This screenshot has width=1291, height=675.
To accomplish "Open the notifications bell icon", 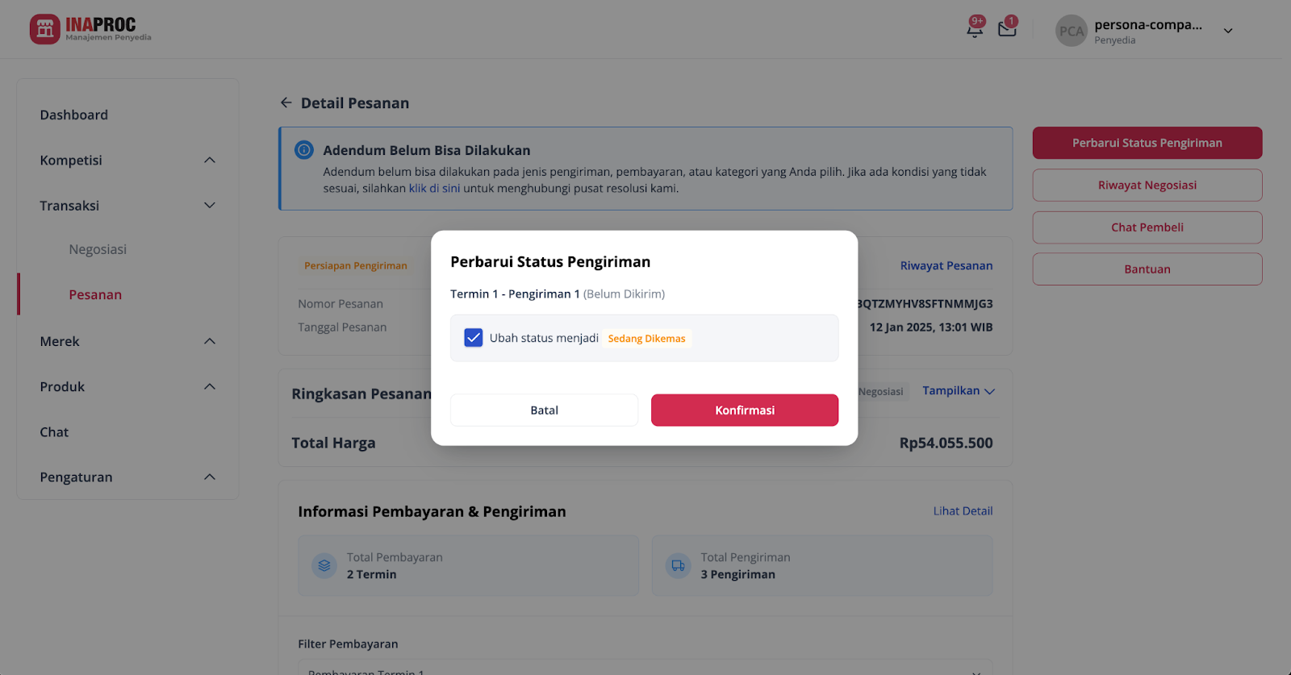I will tap(975, 30).
